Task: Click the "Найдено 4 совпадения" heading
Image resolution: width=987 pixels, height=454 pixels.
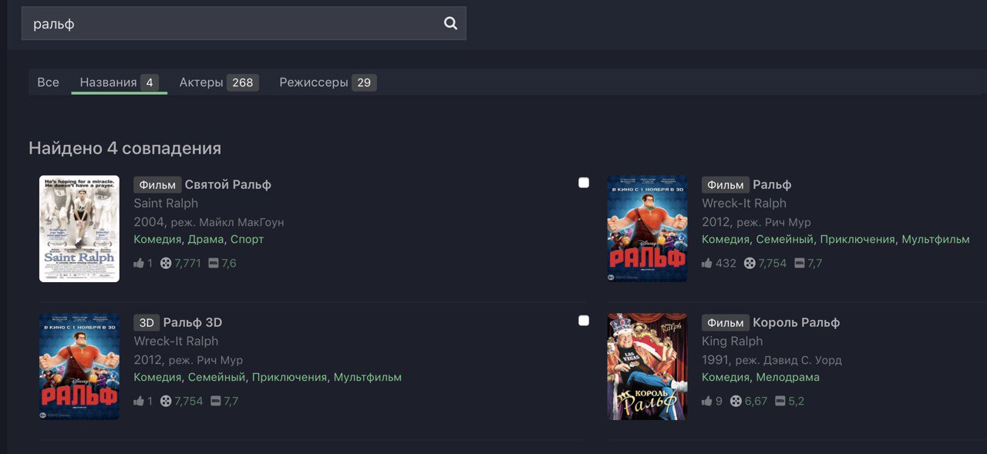Action: tap(125, 148)
